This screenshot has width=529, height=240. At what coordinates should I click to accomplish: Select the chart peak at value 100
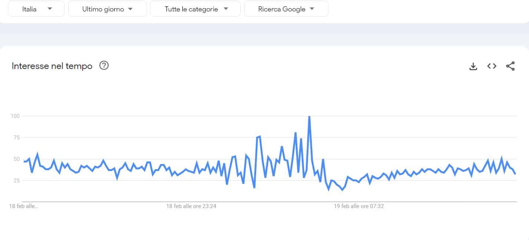coord(309,117)
